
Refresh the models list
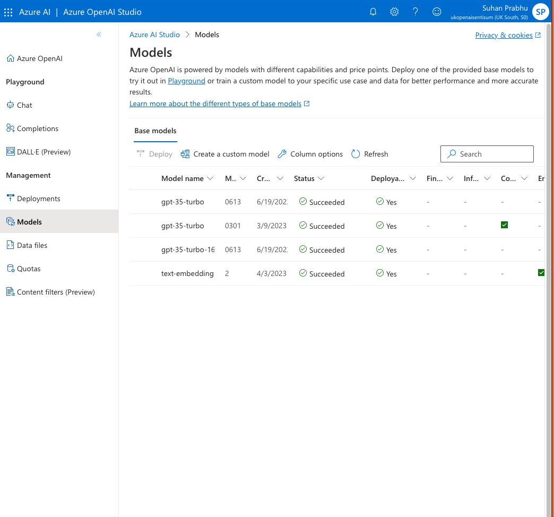[369, 154]
